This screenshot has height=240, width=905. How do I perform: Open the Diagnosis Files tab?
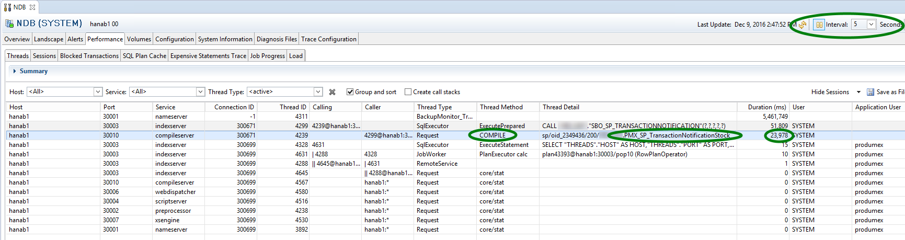coord(277,39)
